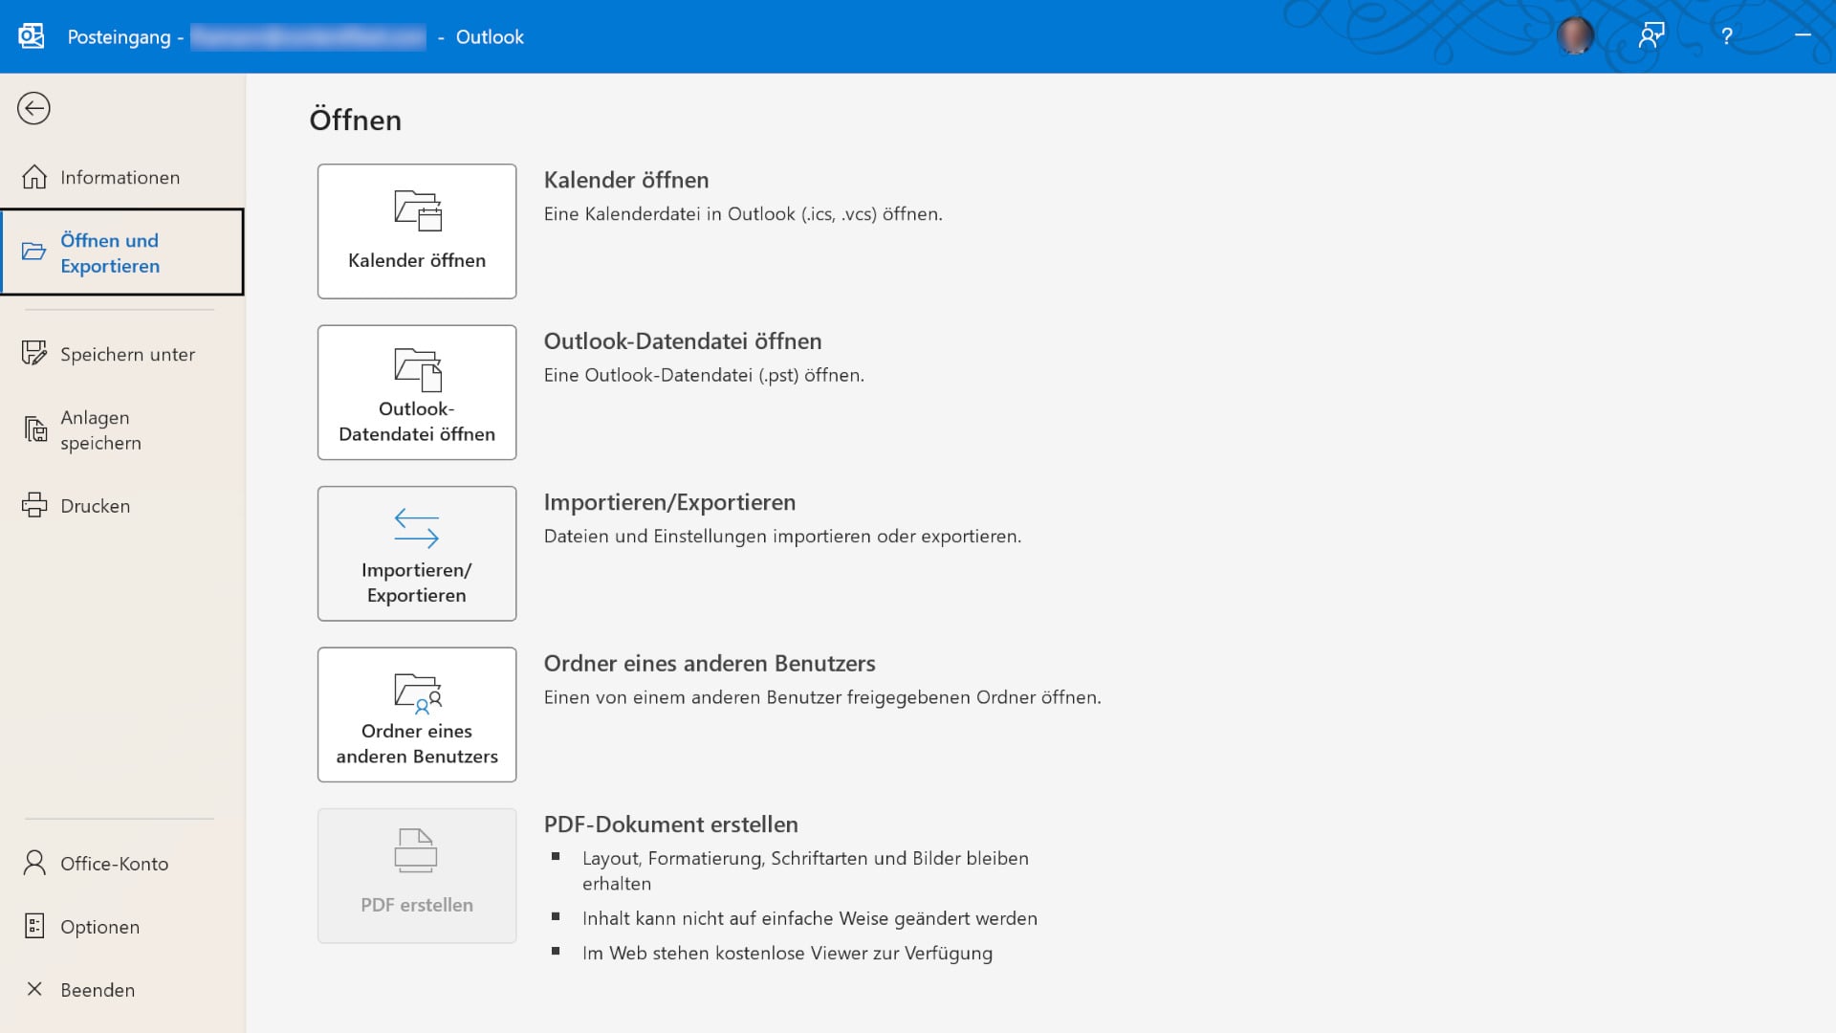Click the Outlook app icon in title bar
The image size is (1836, 1033).
pos(32,36)
